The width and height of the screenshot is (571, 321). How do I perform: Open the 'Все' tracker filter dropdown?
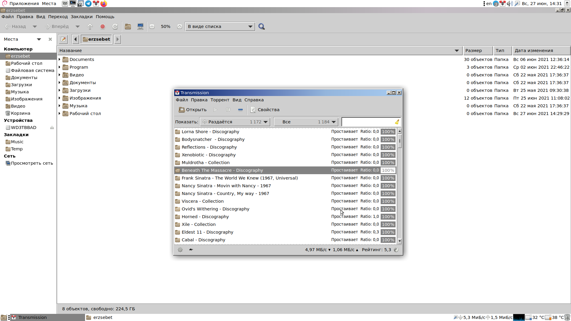(x=306, y=122)
